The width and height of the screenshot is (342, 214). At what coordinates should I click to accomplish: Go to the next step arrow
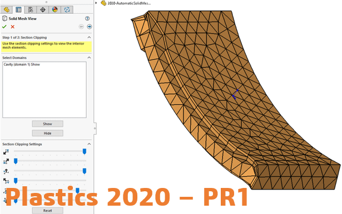click(89, 27)
